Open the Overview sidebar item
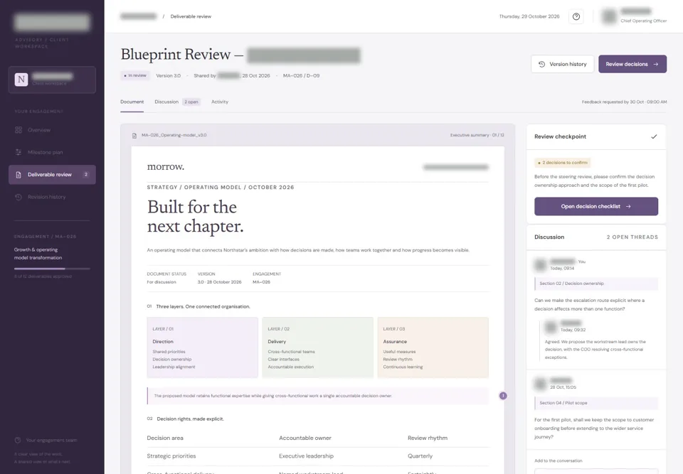The height and width of the screenshot is (474, 683). [x=52, y=130]
